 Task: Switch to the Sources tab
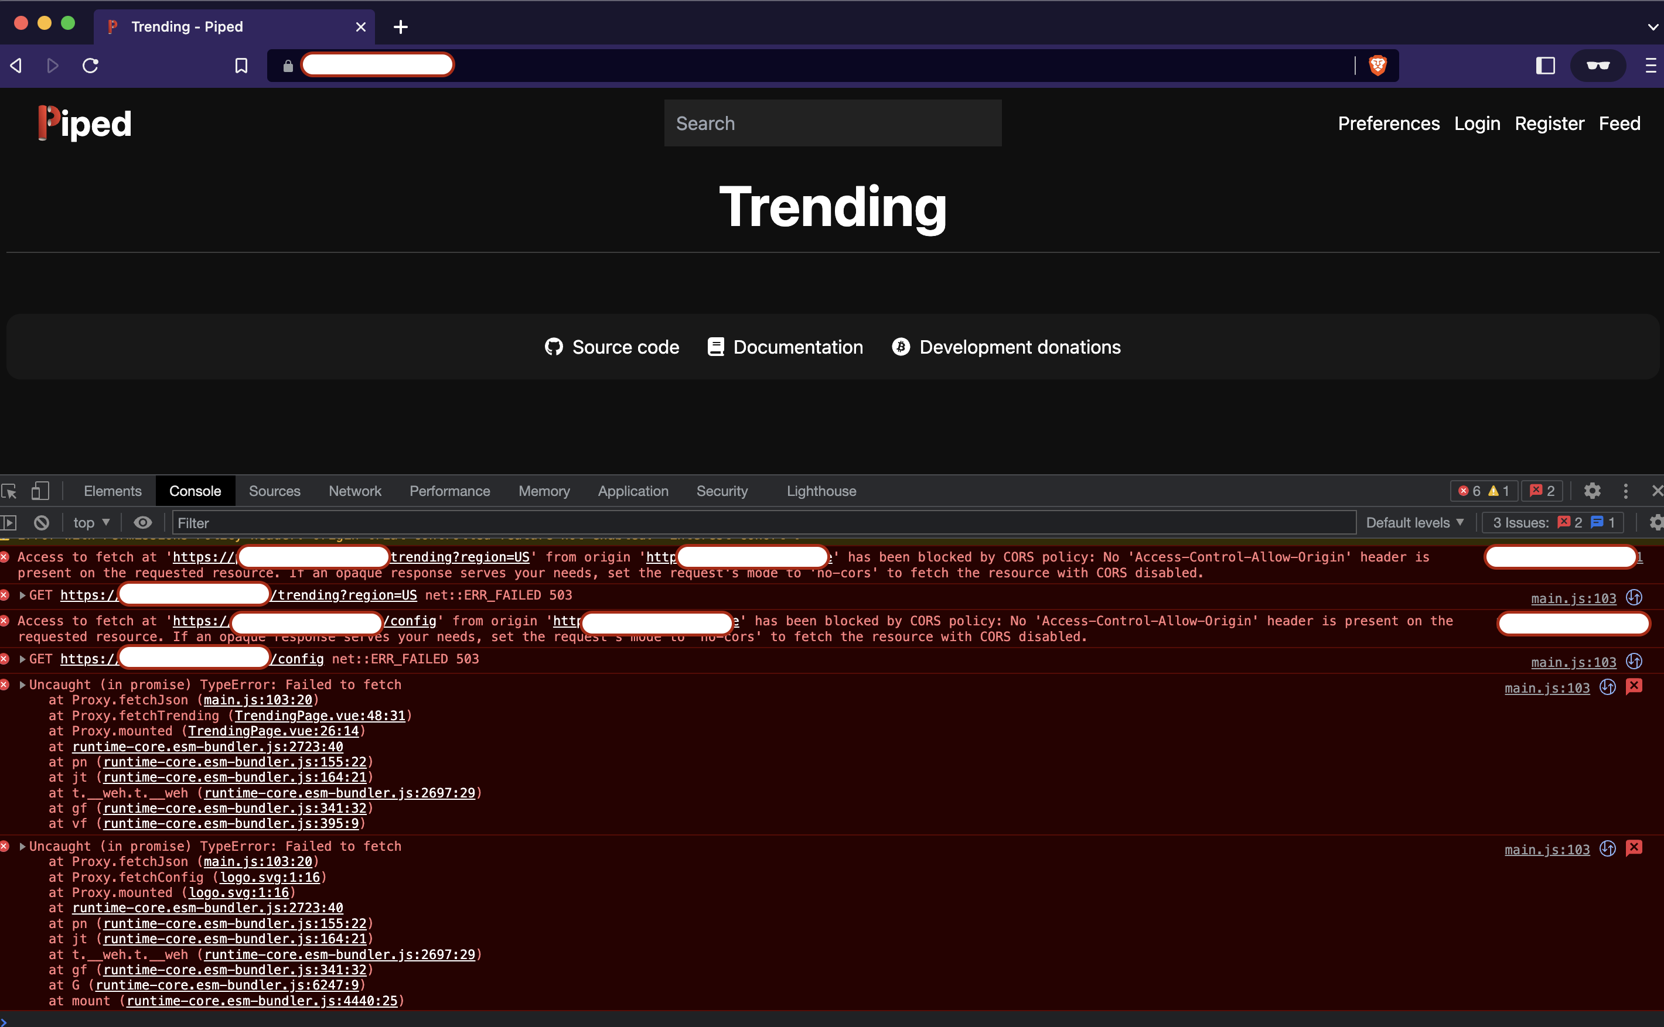point(274,491)
